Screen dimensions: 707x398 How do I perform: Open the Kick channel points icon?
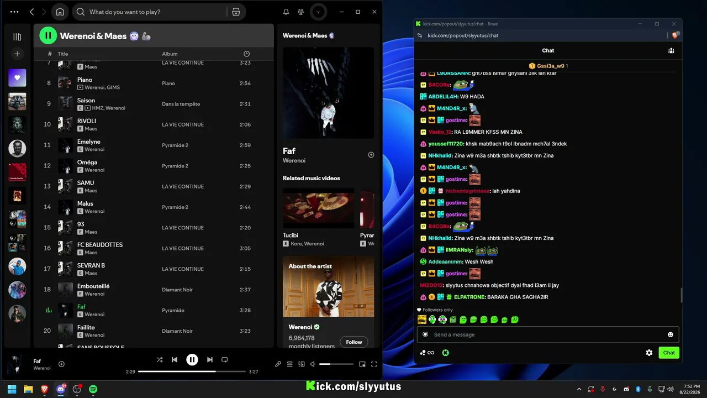427,353
